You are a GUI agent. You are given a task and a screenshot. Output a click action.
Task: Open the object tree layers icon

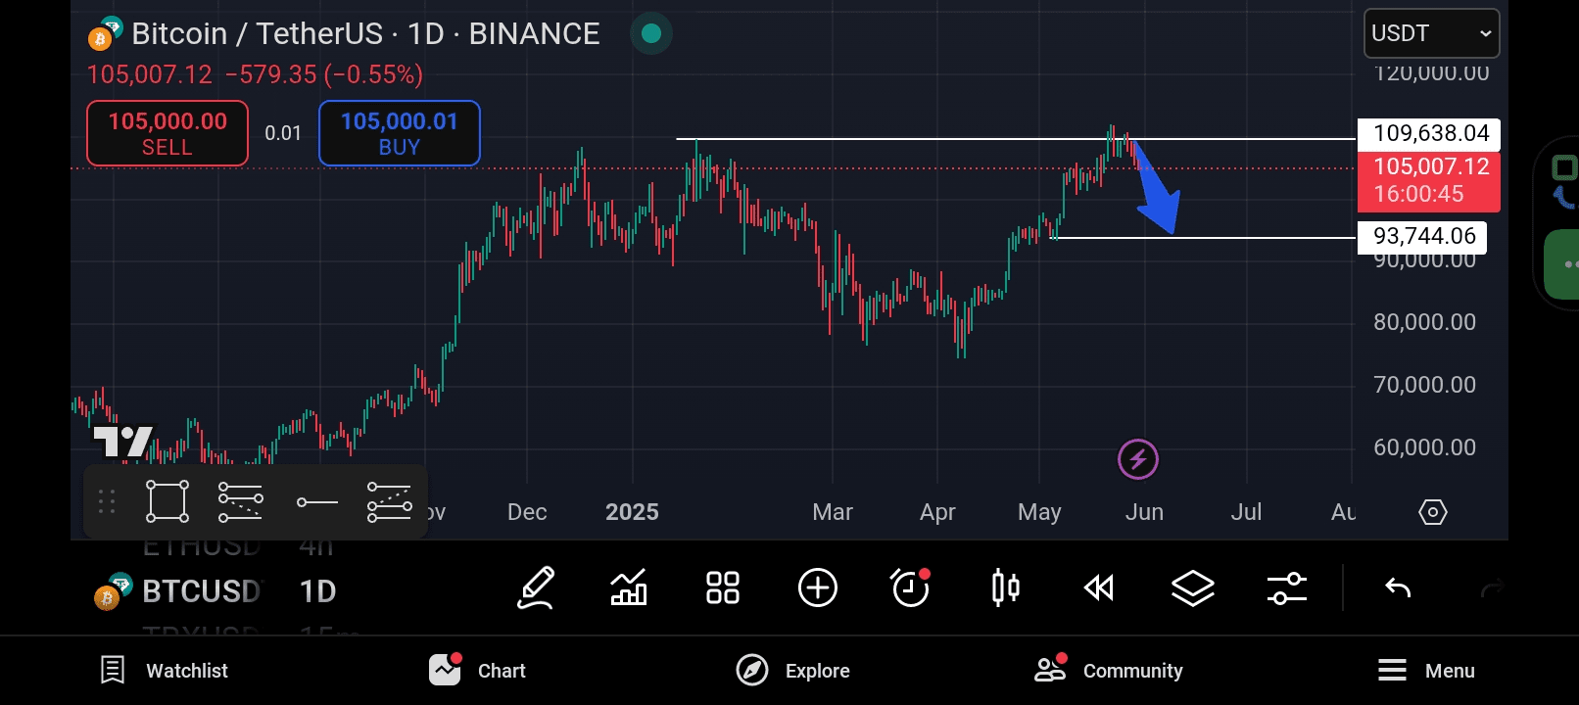(1193, 588)
